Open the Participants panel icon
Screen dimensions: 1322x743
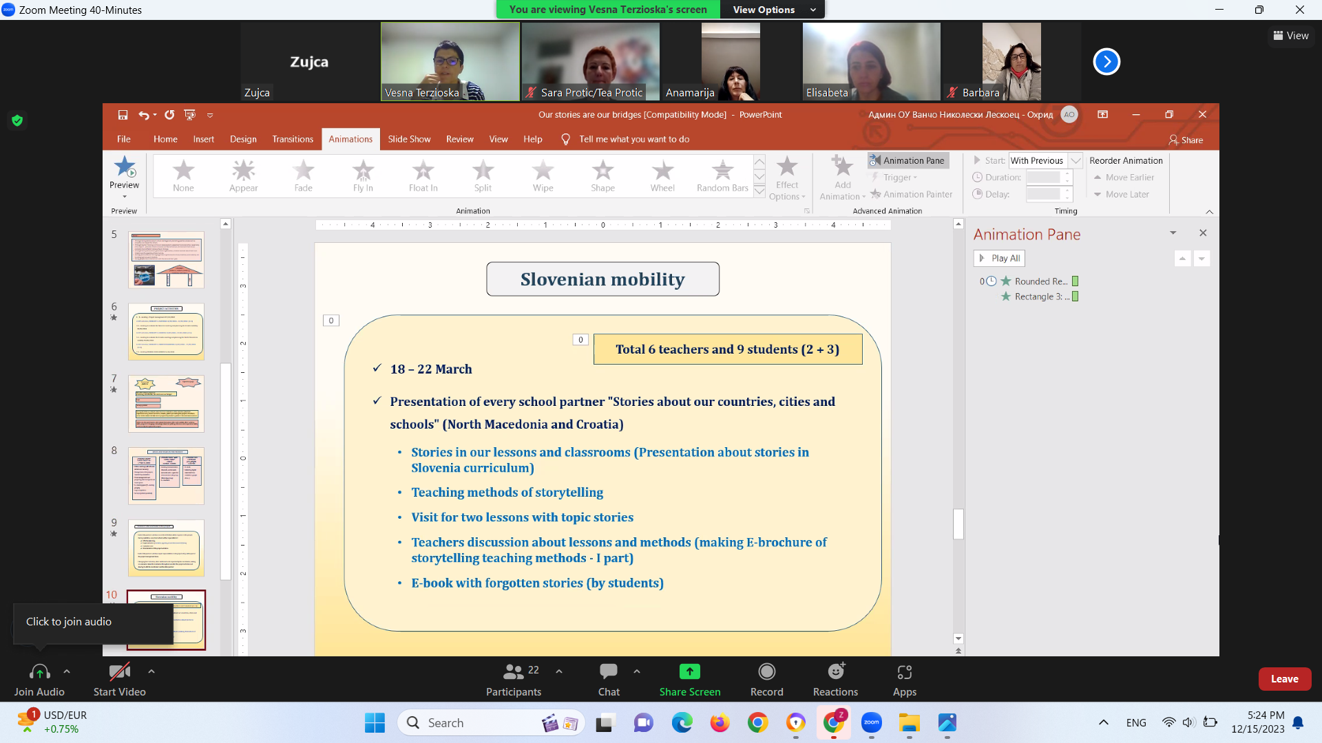pyautogui.click(x=514, y=671)
